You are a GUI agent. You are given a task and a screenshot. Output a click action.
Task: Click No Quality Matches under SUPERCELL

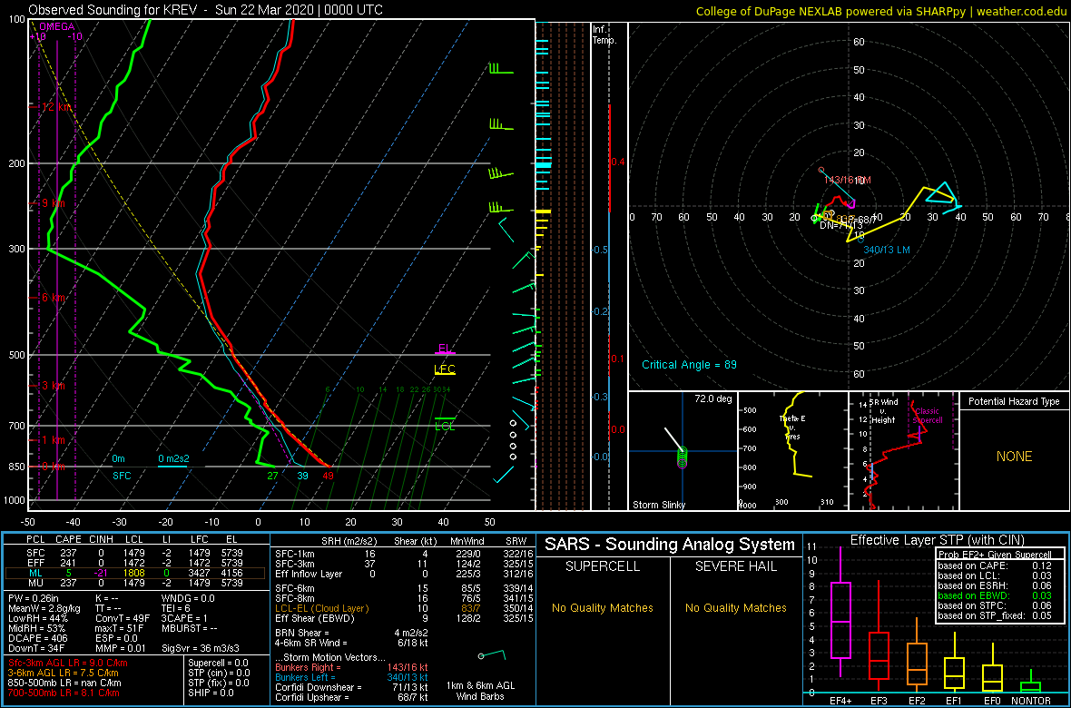tap(603, 607)
